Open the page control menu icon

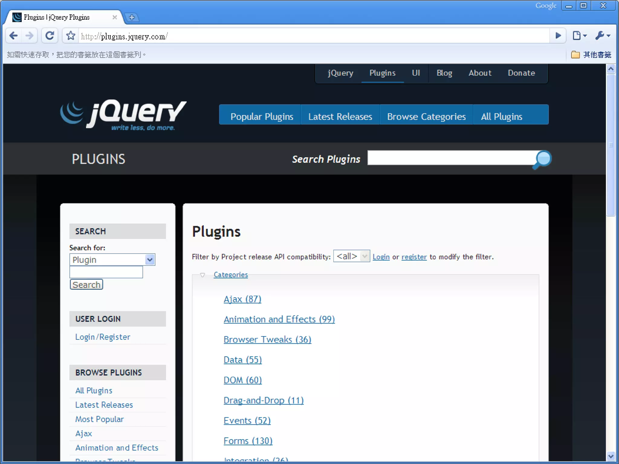(x=579, y=36)
